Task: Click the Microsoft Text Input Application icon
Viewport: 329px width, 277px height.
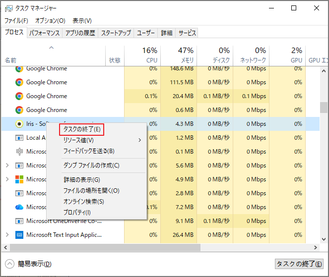Action: click(19, 235)
